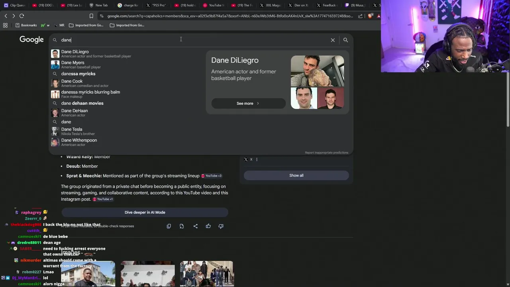This screenshot has height=287, width=510.
Task: Open the 'w' bookmark
Action: (45, 25)
